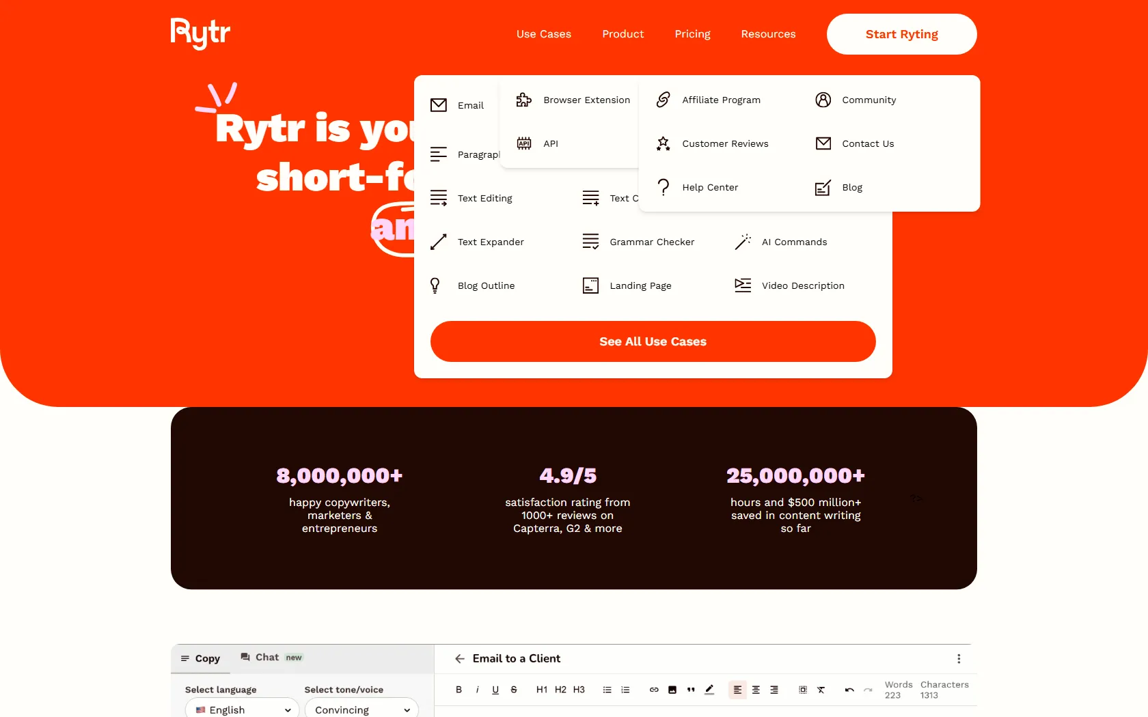Viewport: 1148px width, 717px height.
Task: Click the 4.9/5 satisfaction rating
Action: (568, 475)
